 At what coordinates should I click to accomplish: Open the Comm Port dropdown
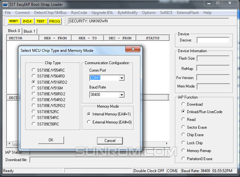(x=122, y=78)
